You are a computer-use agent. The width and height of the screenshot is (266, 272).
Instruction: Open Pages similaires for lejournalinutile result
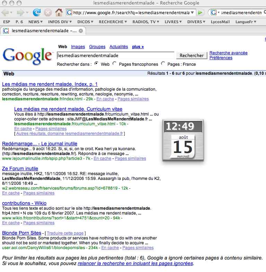(x=130, y=158)
